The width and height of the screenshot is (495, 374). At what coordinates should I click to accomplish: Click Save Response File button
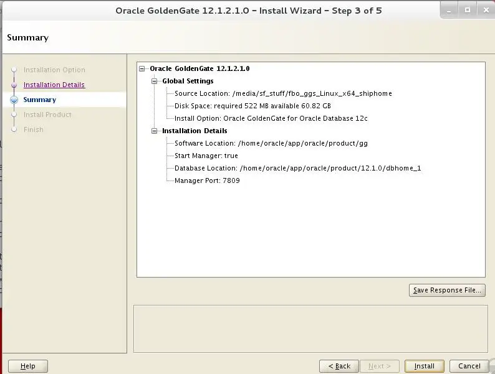tap(447, 290)
